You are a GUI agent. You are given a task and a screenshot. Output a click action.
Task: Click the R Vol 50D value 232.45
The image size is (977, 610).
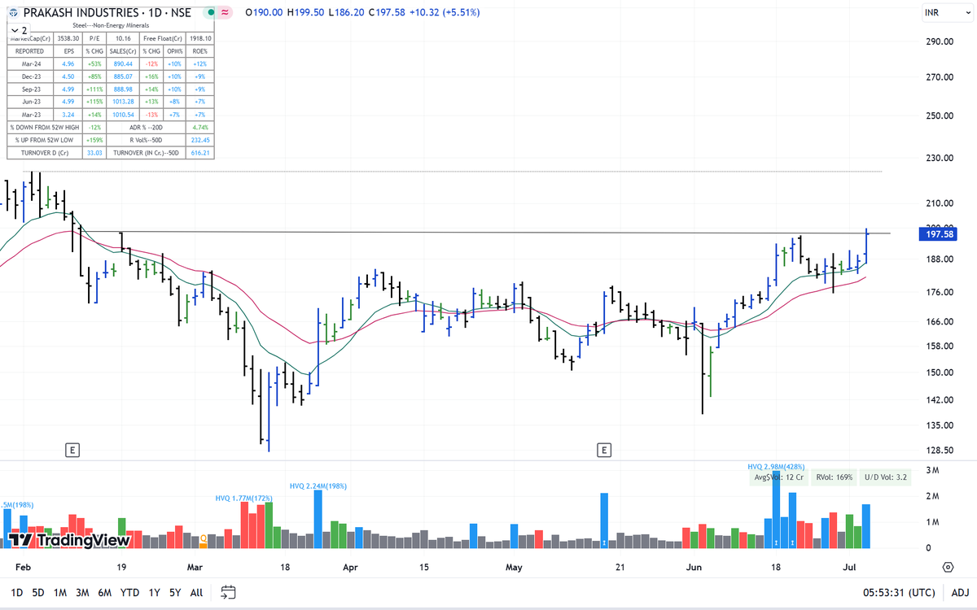tap(200, 140)
